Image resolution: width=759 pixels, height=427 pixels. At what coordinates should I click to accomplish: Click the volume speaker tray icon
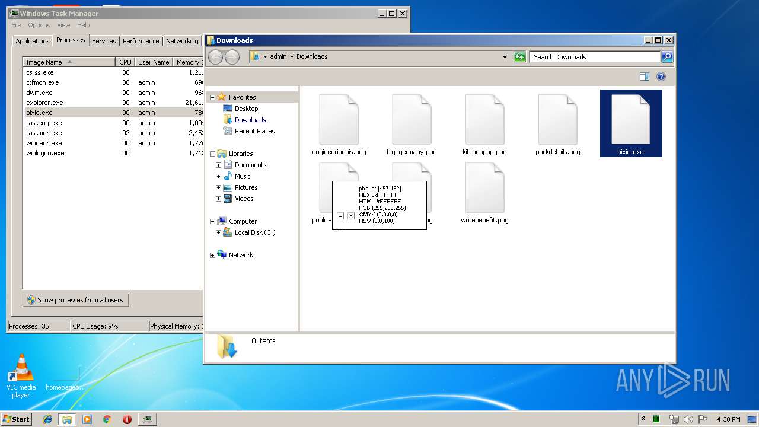point(688,419)
